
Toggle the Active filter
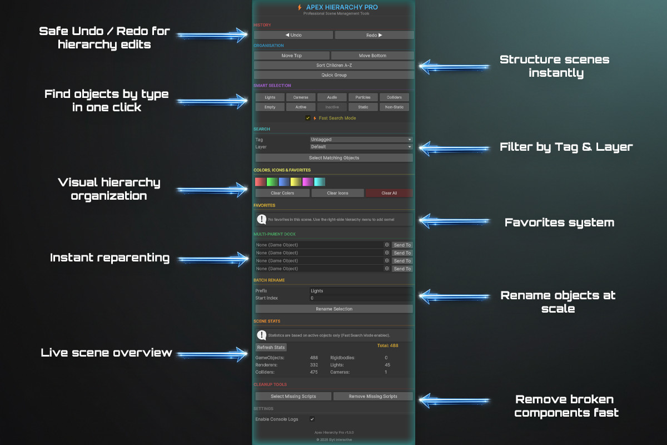(301, 107)
